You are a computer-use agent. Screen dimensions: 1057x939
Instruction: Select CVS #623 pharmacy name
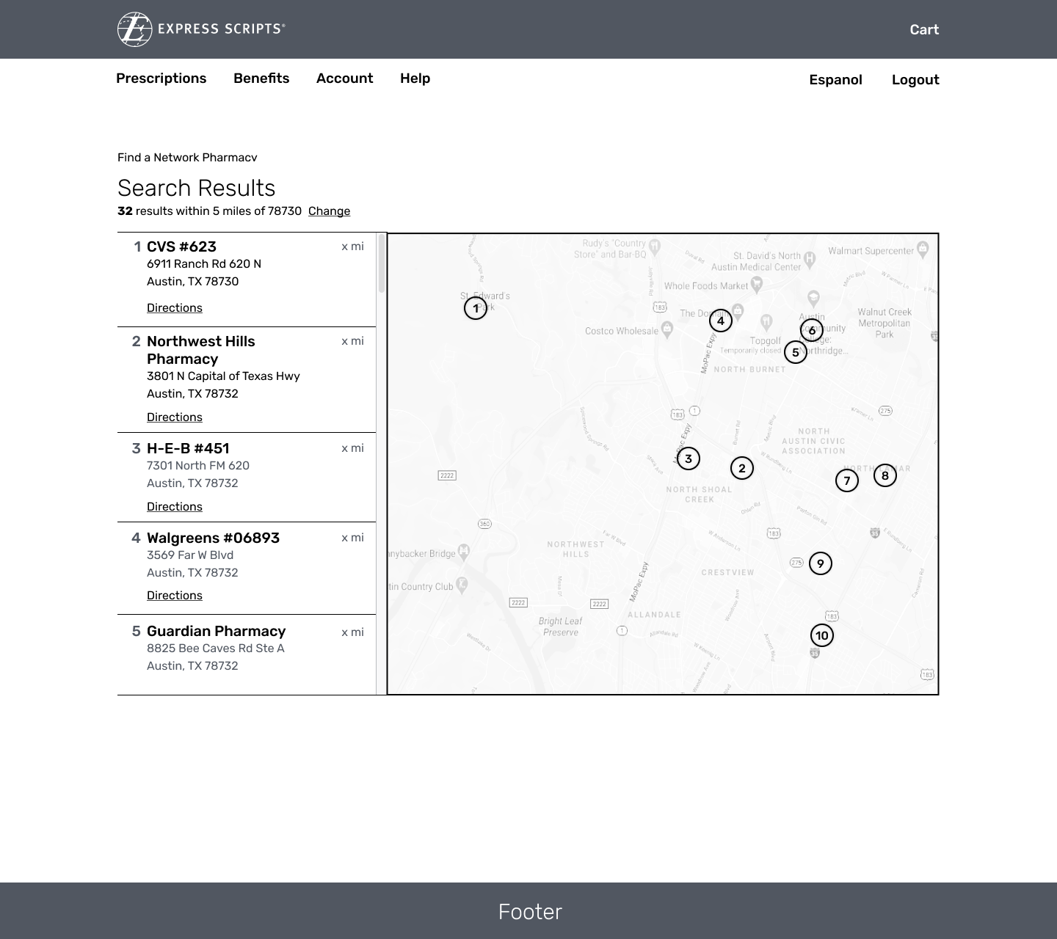tap(181, 246)
